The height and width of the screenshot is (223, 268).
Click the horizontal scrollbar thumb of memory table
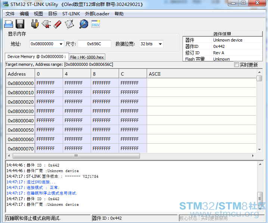76,156
